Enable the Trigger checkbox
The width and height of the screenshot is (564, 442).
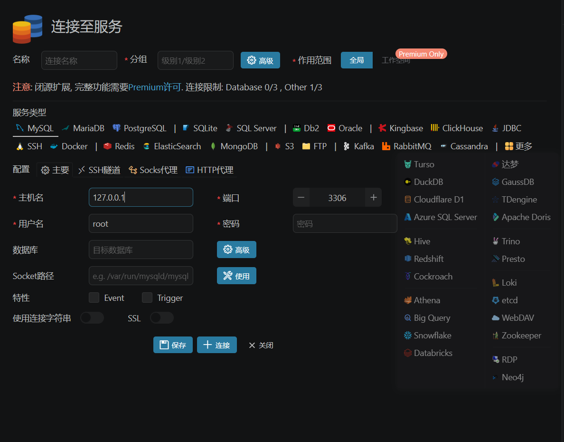click(x=147, y=298)
